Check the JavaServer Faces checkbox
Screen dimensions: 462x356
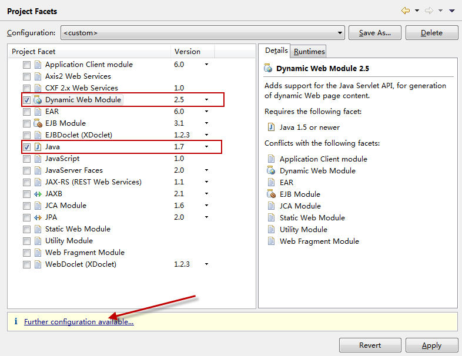click(26, 170)
